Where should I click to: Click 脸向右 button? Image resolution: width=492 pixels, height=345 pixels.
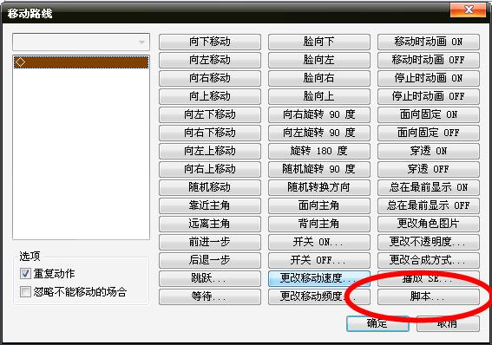point(319,78)
